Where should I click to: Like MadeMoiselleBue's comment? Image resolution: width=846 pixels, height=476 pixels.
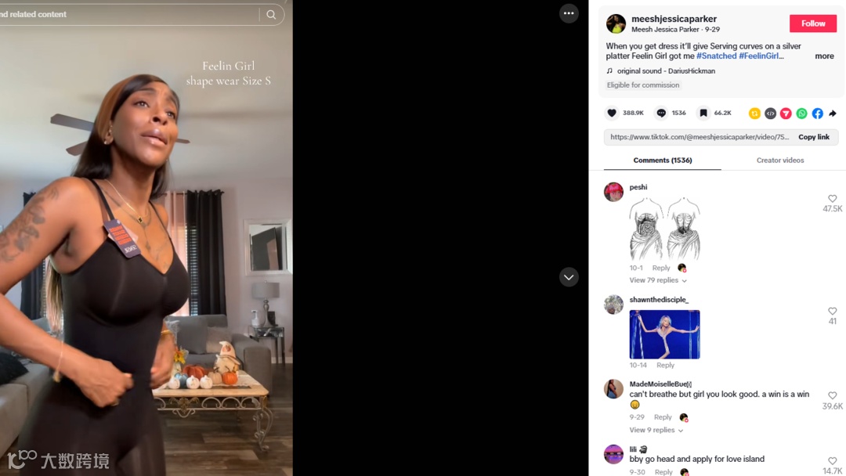(x=833, y=395)
